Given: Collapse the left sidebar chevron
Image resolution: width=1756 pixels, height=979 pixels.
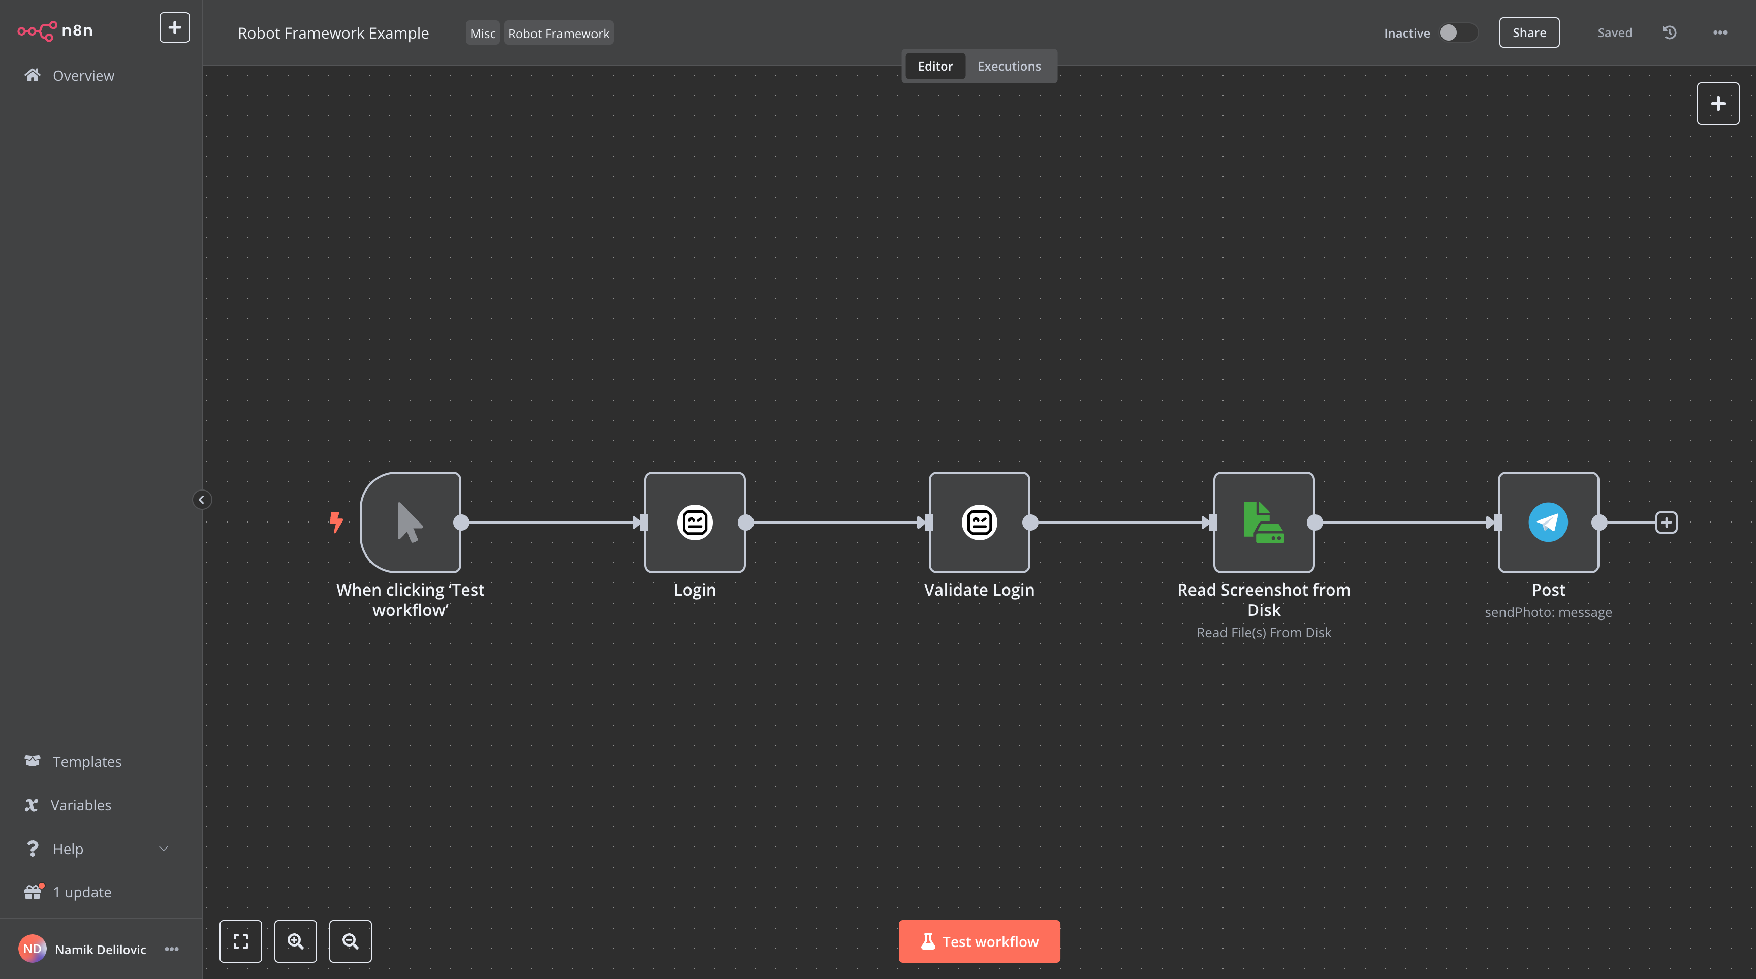Looking at the screenshot, I should tap(201, 499).
